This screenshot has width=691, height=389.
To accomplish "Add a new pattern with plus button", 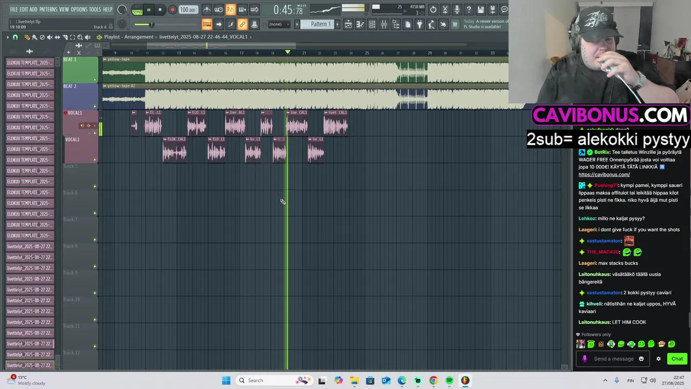I will click(337, 24).
